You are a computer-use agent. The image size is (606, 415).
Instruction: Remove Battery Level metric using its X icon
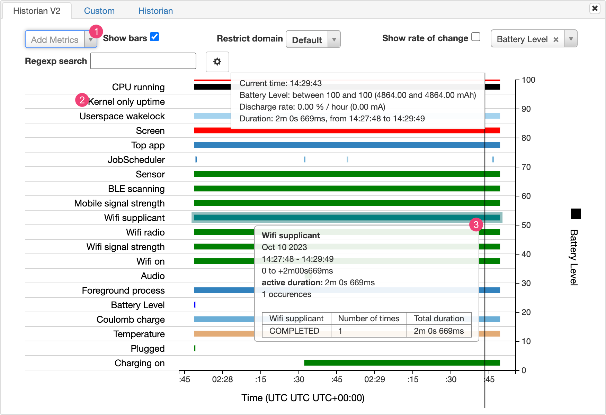[556, 39]
